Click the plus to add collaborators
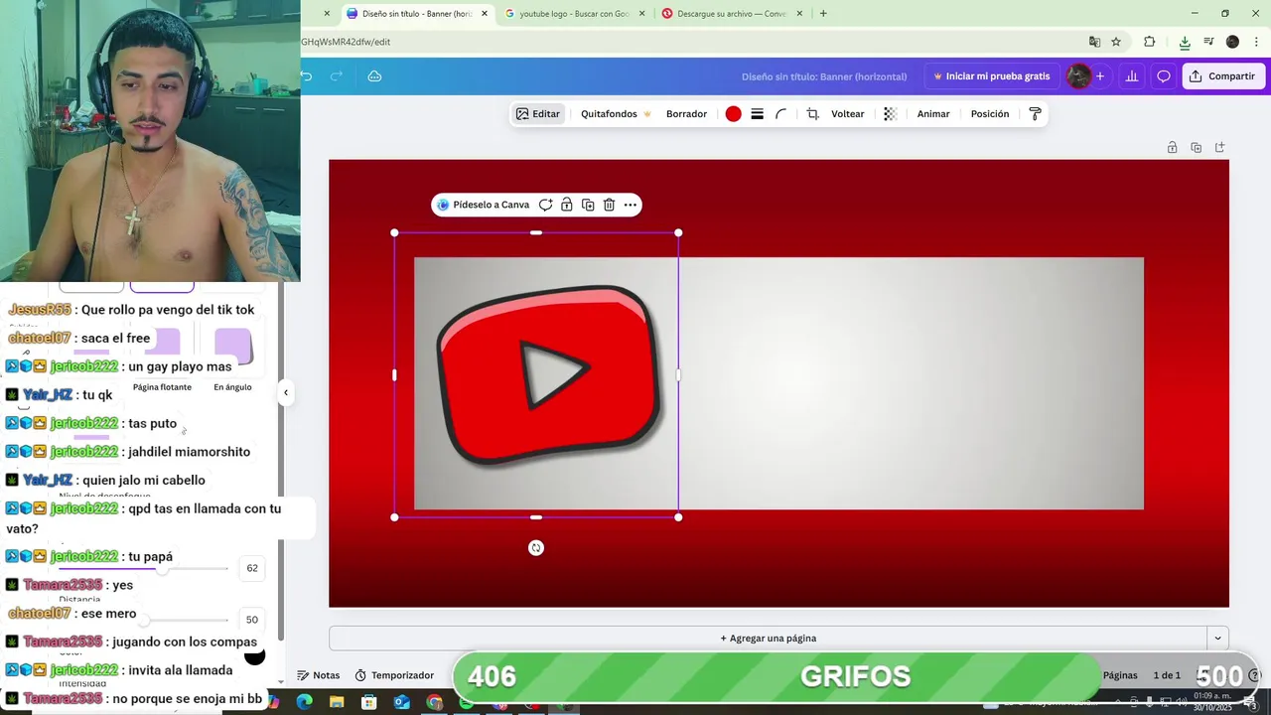This screenshot has width=1271, height=715. (1100, 76)
